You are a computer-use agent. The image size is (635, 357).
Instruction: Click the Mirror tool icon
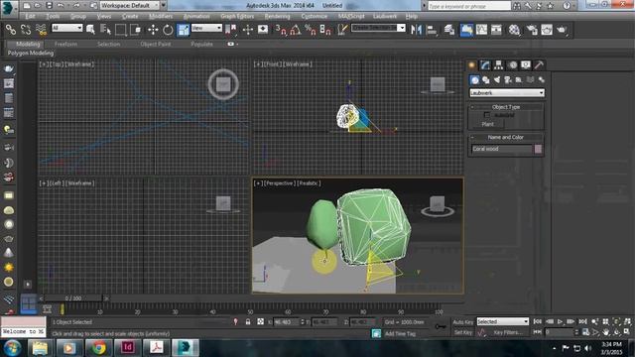(416, 30)
